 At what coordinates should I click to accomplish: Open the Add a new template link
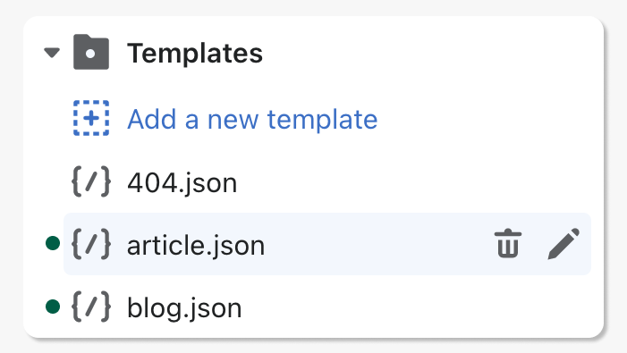coord(252,119)
